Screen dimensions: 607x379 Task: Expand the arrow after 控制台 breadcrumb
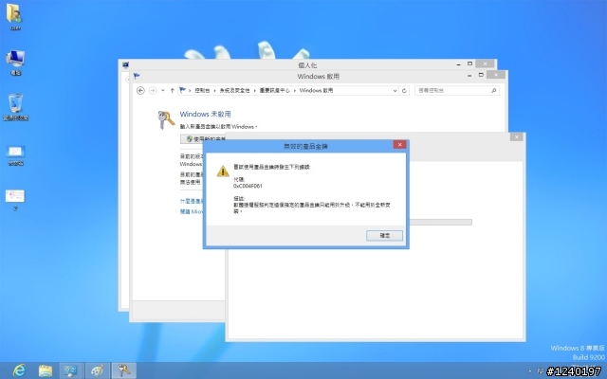pos(215,91)
